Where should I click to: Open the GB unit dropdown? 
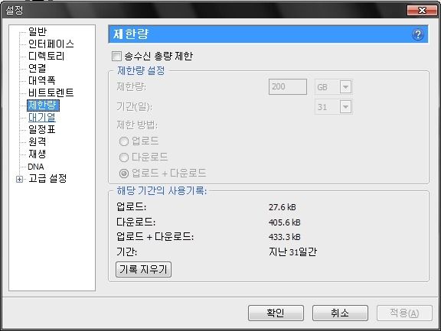click(333, 87)
